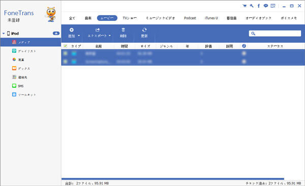
Task: Click the bee mascot image
Action: [51, 14]
